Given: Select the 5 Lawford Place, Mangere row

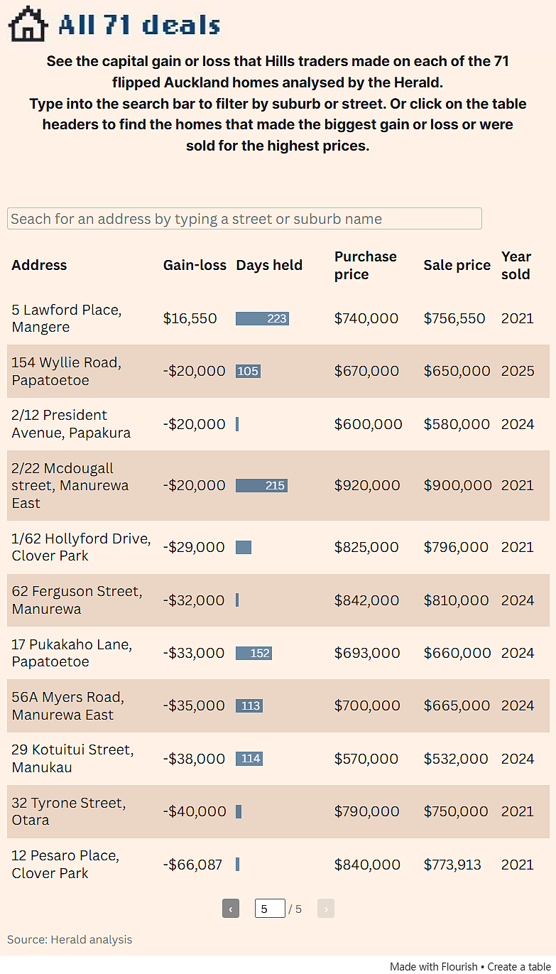Looking at the screenshot, I should (x=278, y=318).
